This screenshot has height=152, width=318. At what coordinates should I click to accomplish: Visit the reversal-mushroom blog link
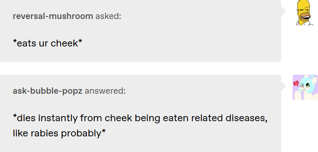[53, 16]
